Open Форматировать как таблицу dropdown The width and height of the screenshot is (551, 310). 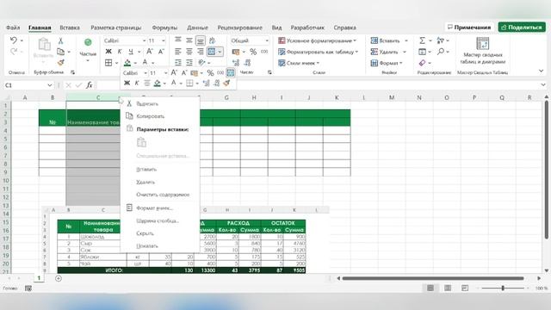tap(319, 52)
